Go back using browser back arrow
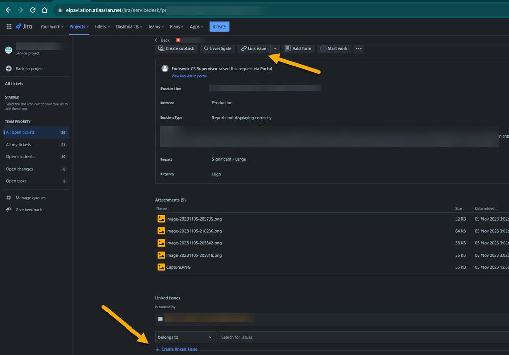This screenshot has height=355, width=509. 9,10
